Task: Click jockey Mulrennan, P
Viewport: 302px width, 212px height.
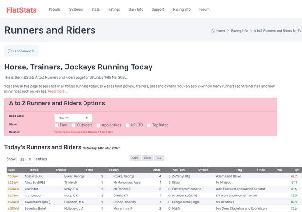Action: [123, 209]
